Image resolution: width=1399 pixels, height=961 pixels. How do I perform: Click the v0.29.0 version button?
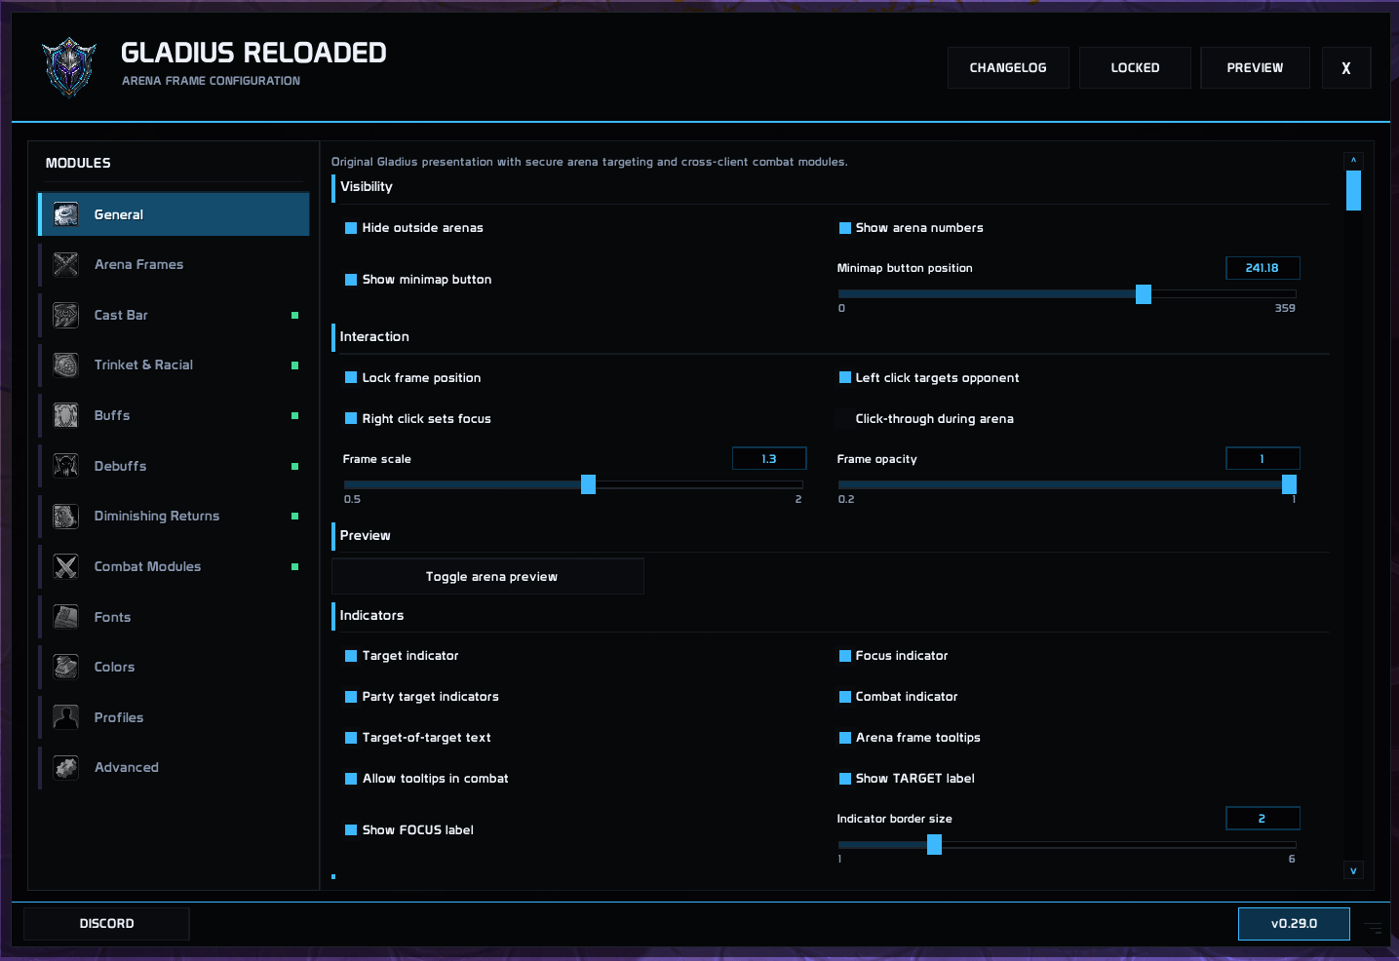pyautogui.click(x=1294, y=924)
